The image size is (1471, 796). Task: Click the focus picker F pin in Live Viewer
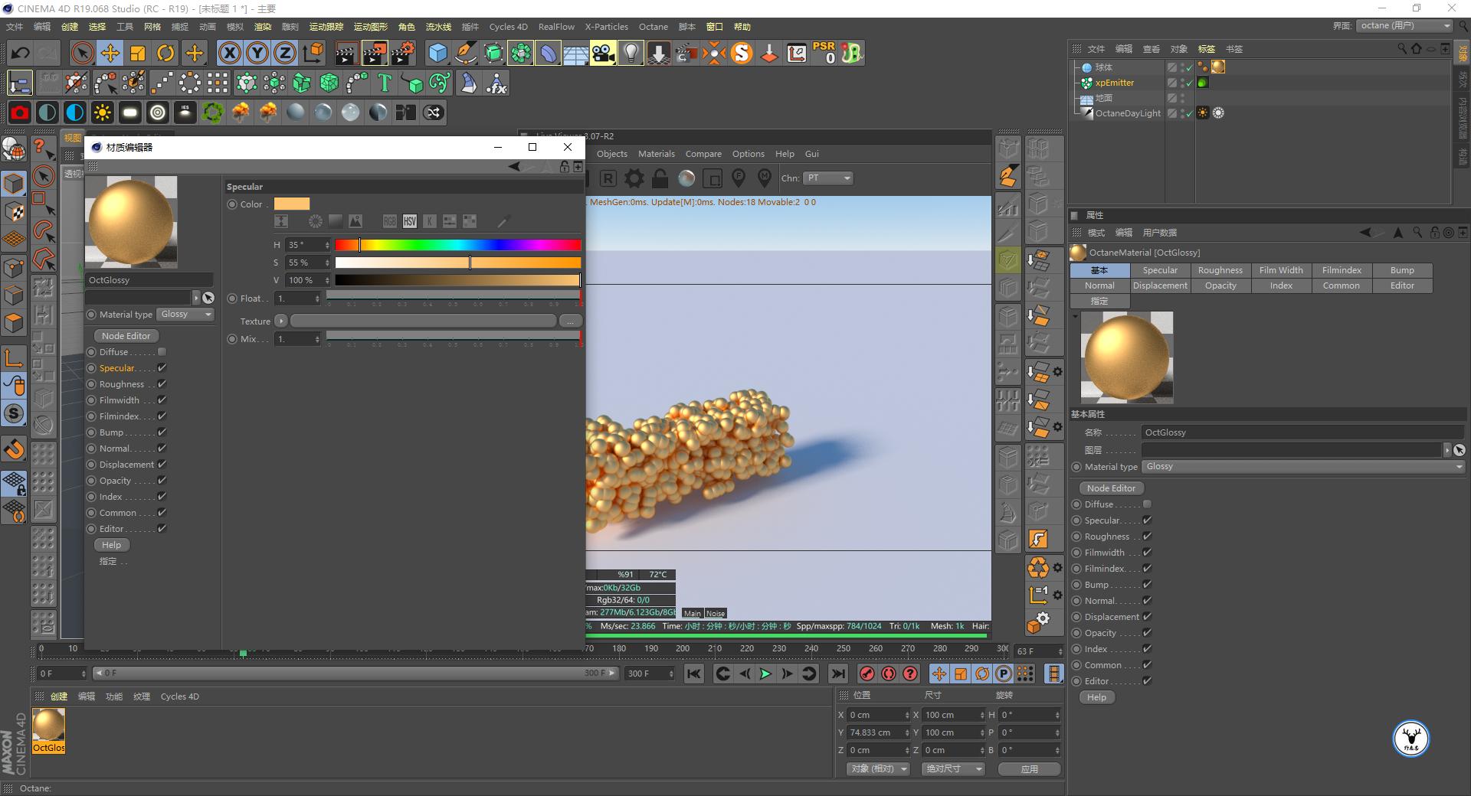738,178
